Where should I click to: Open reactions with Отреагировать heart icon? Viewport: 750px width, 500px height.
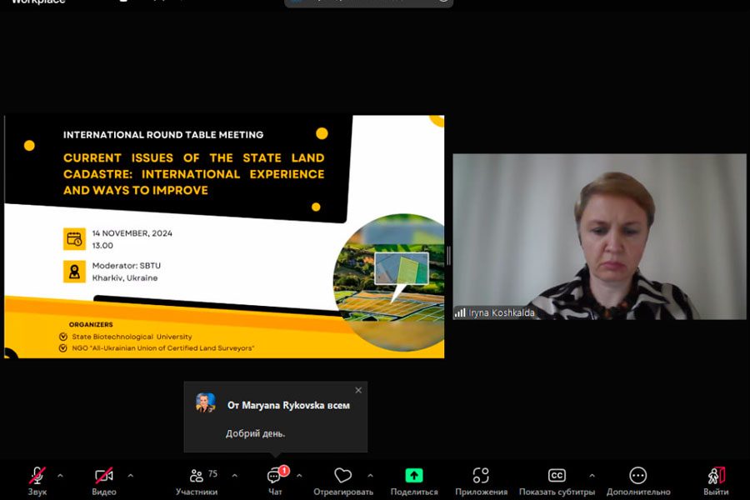pyautogui.click(x=343, y=480)
